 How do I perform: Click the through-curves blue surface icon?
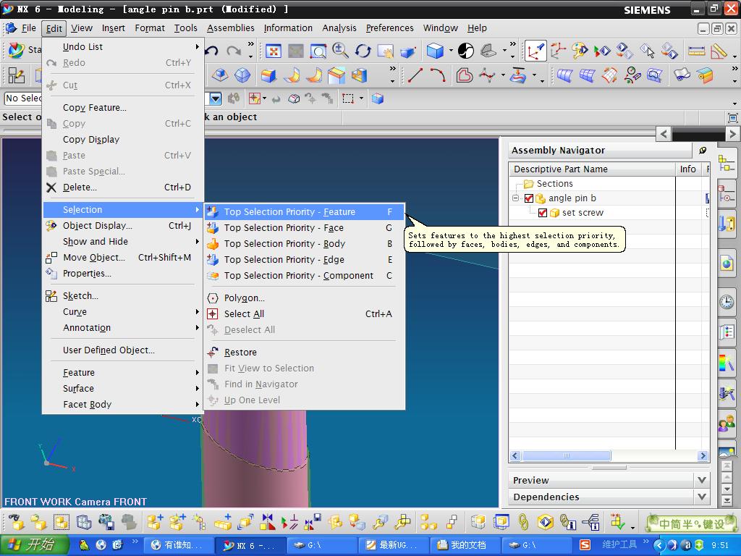click(x=564, y=75)
